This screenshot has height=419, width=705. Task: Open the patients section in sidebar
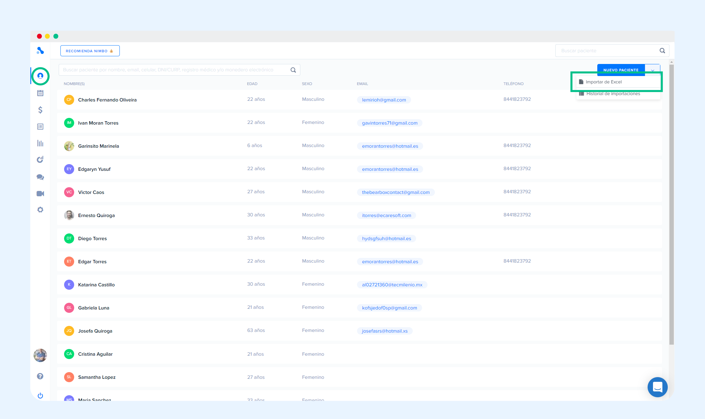point(40,76)
